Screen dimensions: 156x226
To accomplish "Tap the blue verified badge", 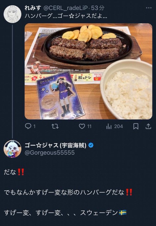I will click(x=91, y=145).
